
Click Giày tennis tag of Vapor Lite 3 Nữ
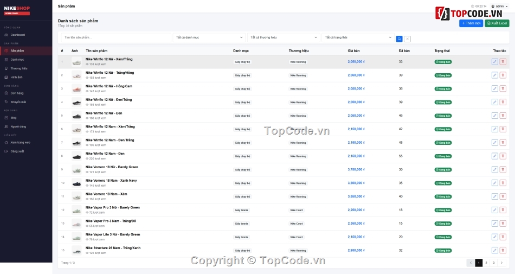pyautogui.click(x=241, y=237)
